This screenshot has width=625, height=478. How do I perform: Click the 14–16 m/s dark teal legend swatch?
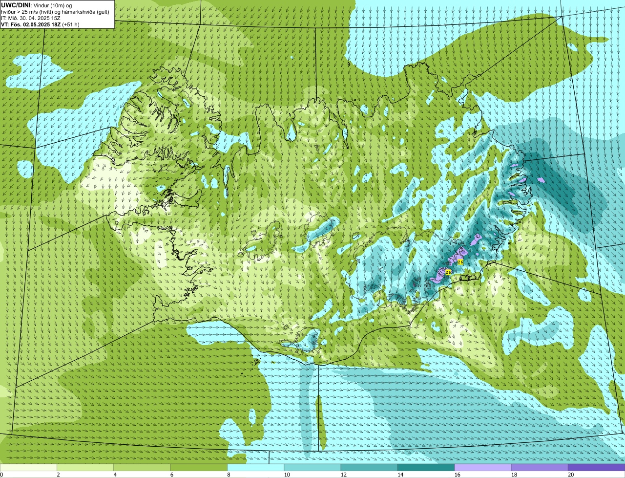(426, 467)
